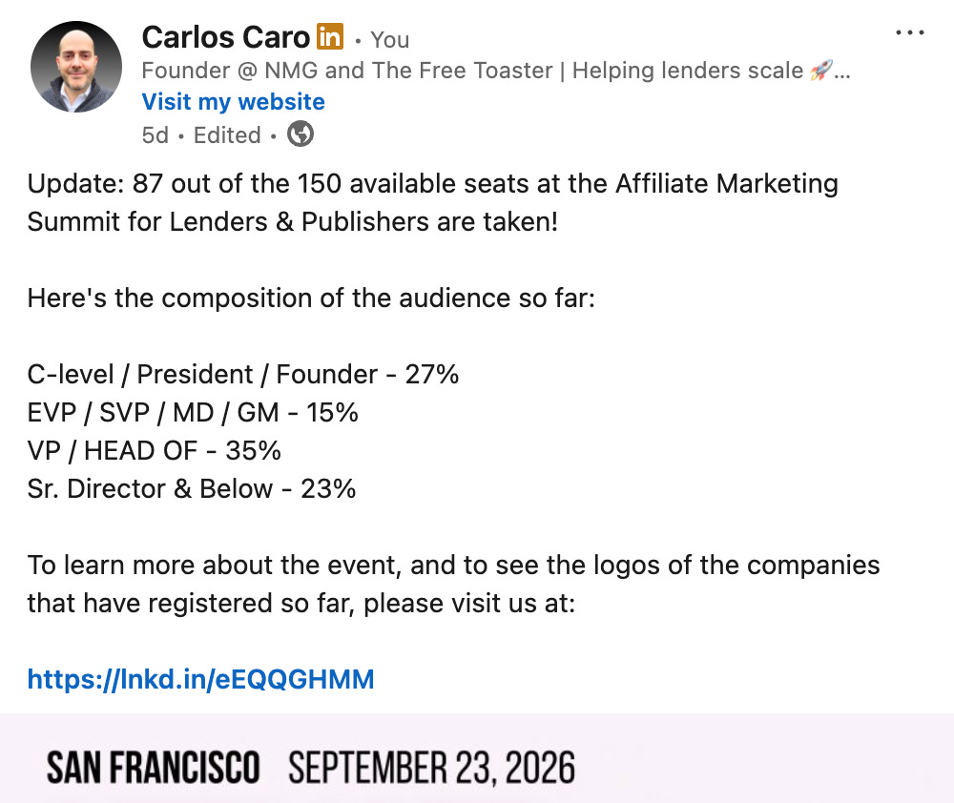Screen dimensions: 954x803
Task: Click the 'C-level / President / Founder - 27%' line
Action: point(242,374)
